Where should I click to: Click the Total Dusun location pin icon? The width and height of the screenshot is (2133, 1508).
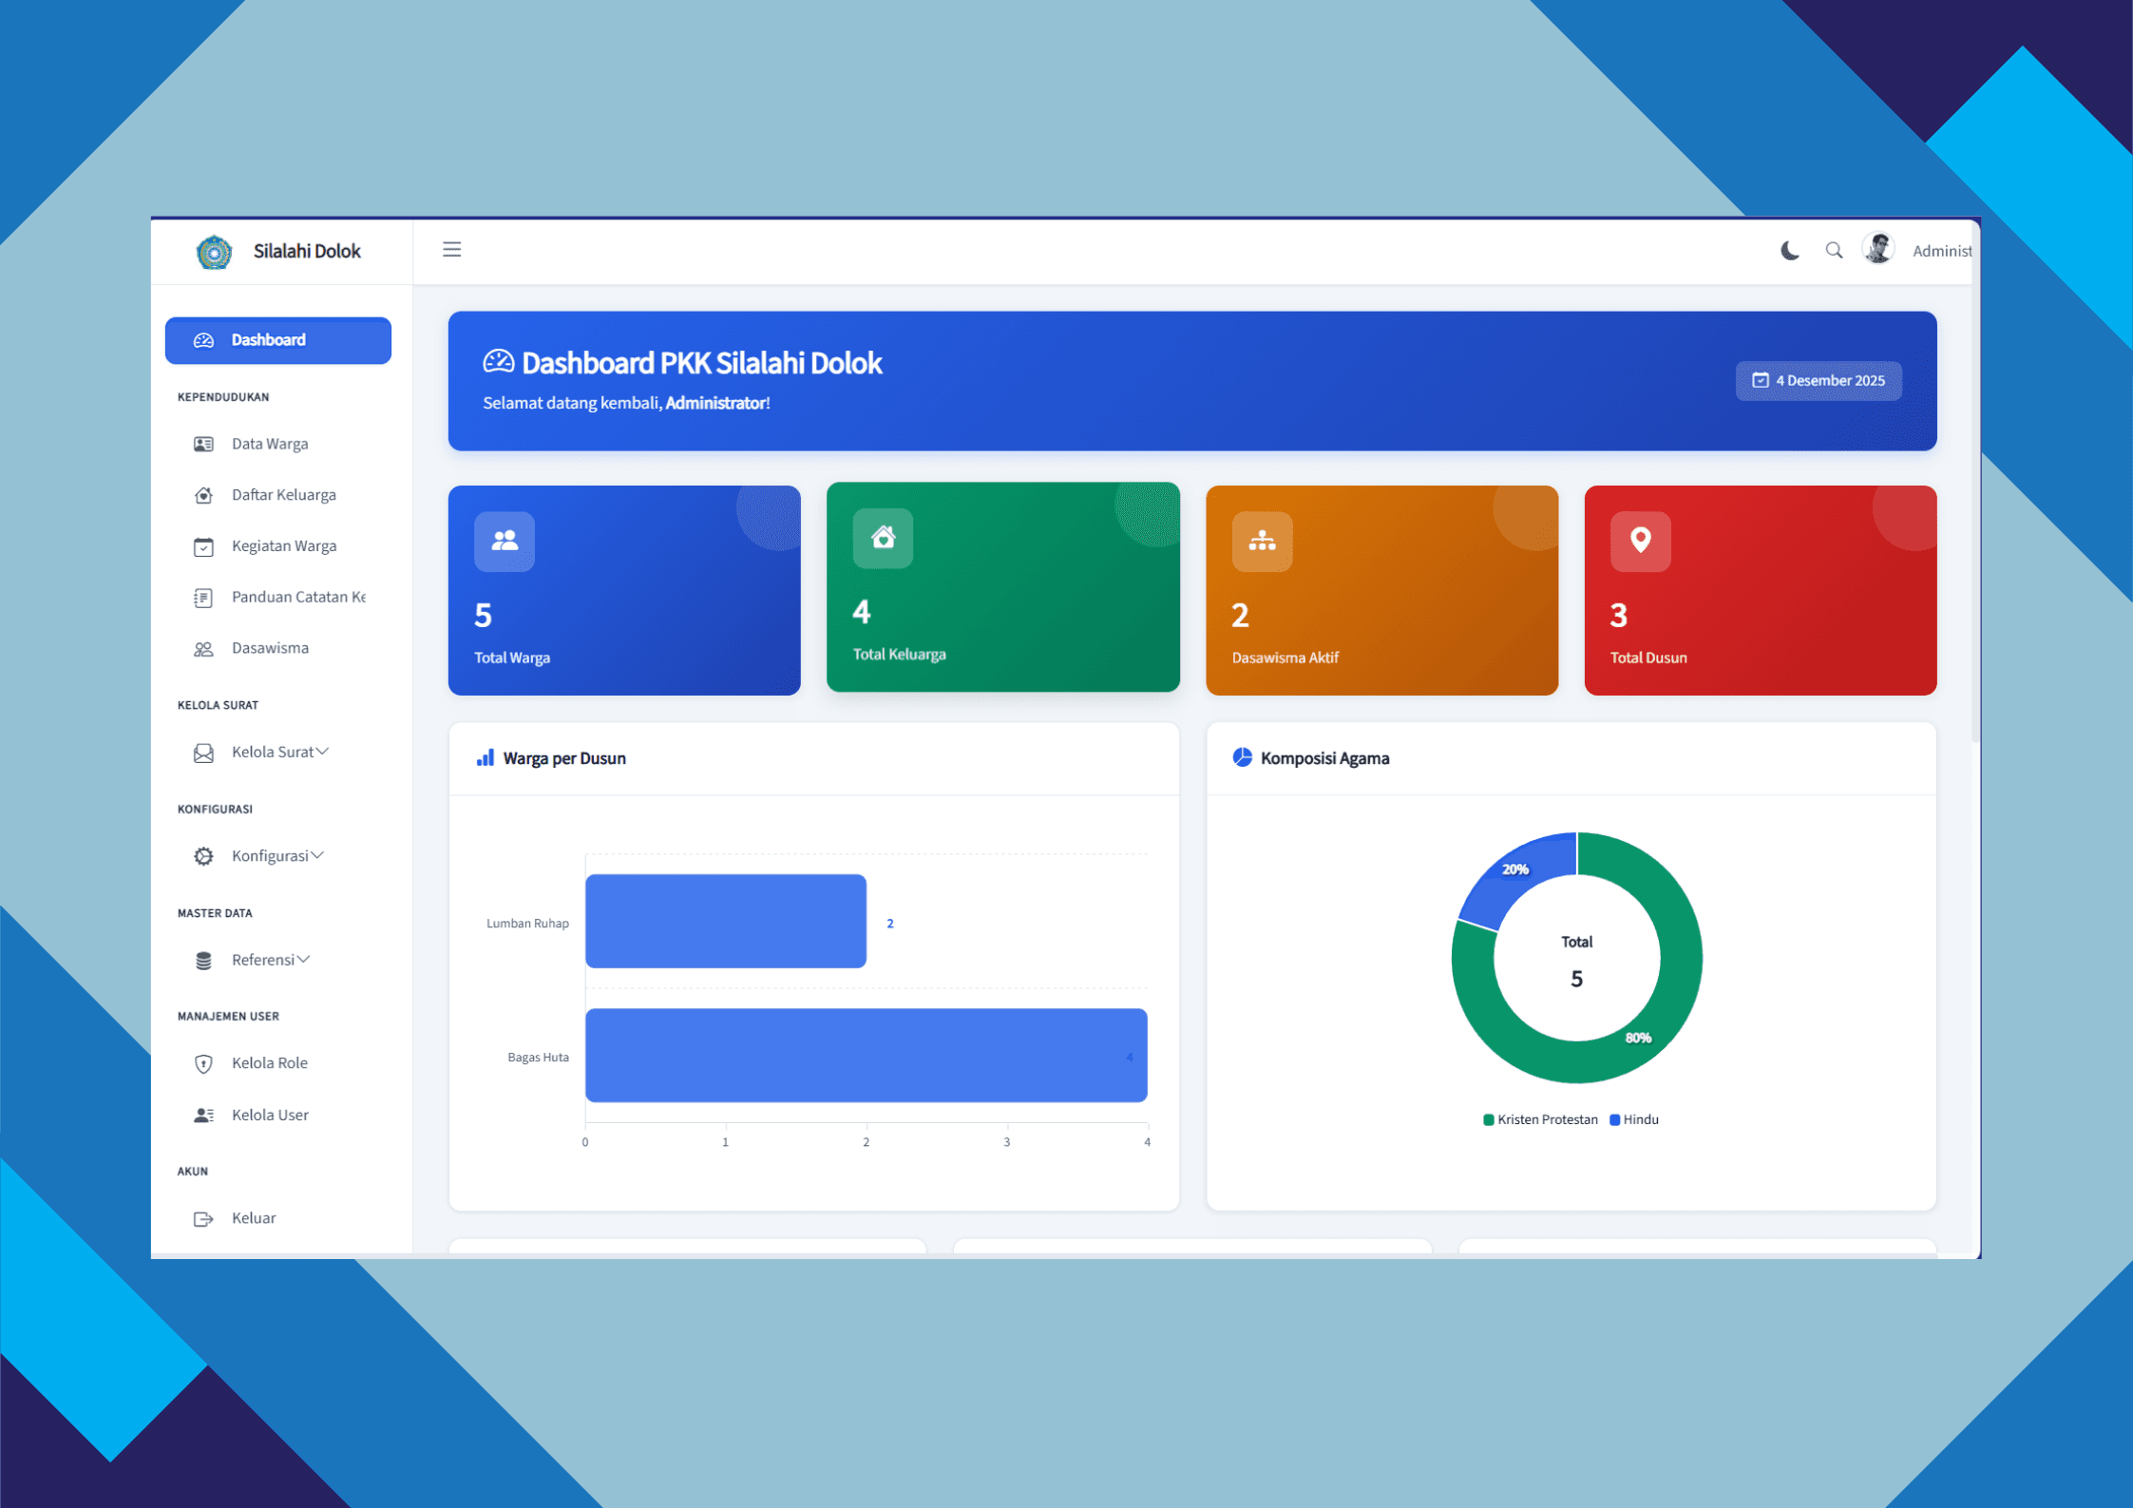point(1640,541)
